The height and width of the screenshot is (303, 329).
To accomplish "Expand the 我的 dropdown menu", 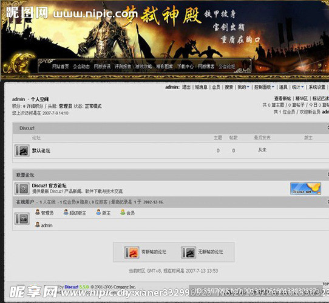I will (x=243, y=87).
